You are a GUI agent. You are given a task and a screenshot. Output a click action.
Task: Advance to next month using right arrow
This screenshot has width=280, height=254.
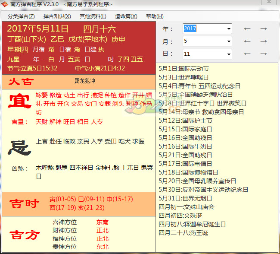[264, 41]
